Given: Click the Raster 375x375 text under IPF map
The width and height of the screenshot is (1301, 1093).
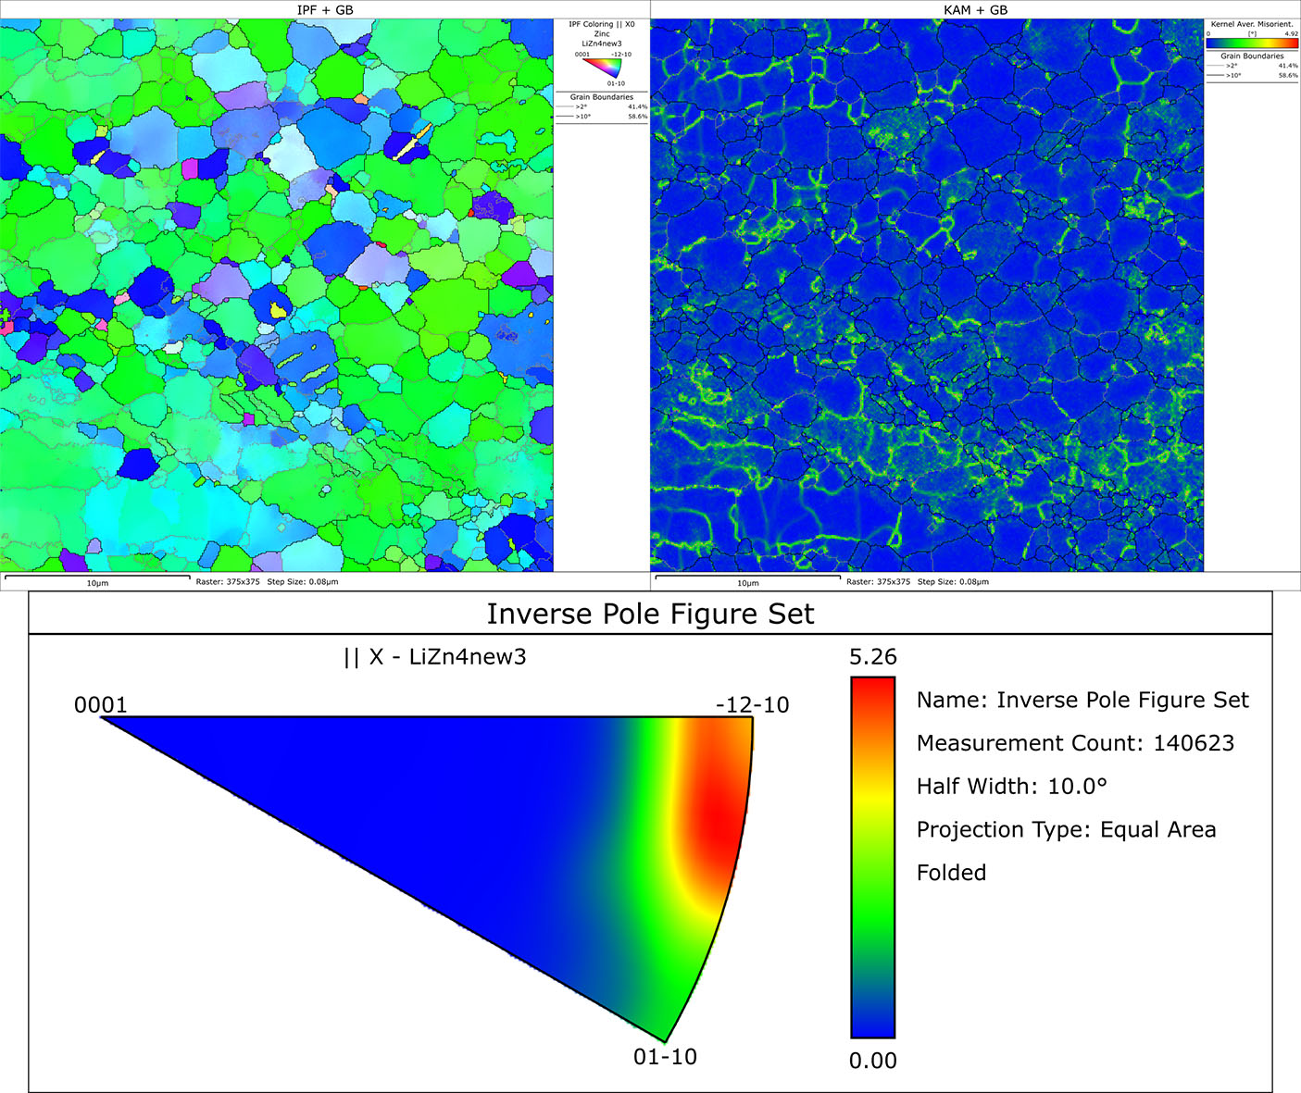Looking at the screenshot, I should (x=229, y=582).
